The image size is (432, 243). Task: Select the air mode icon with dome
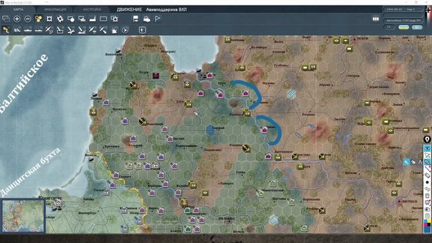[92, 30]
